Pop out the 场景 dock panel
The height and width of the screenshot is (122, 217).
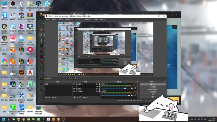coord(71,82)
